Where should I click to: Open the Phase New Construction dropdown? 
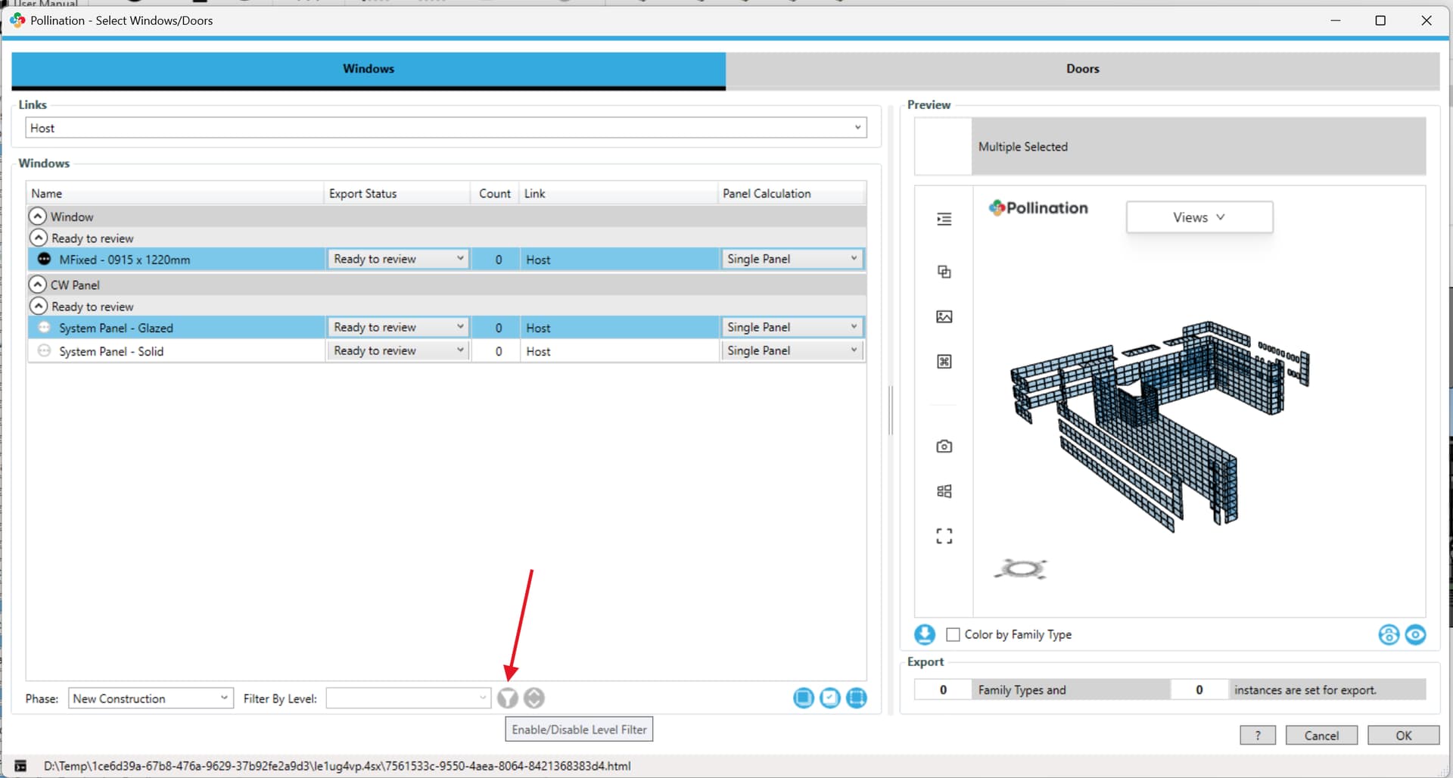click(151, 698)
